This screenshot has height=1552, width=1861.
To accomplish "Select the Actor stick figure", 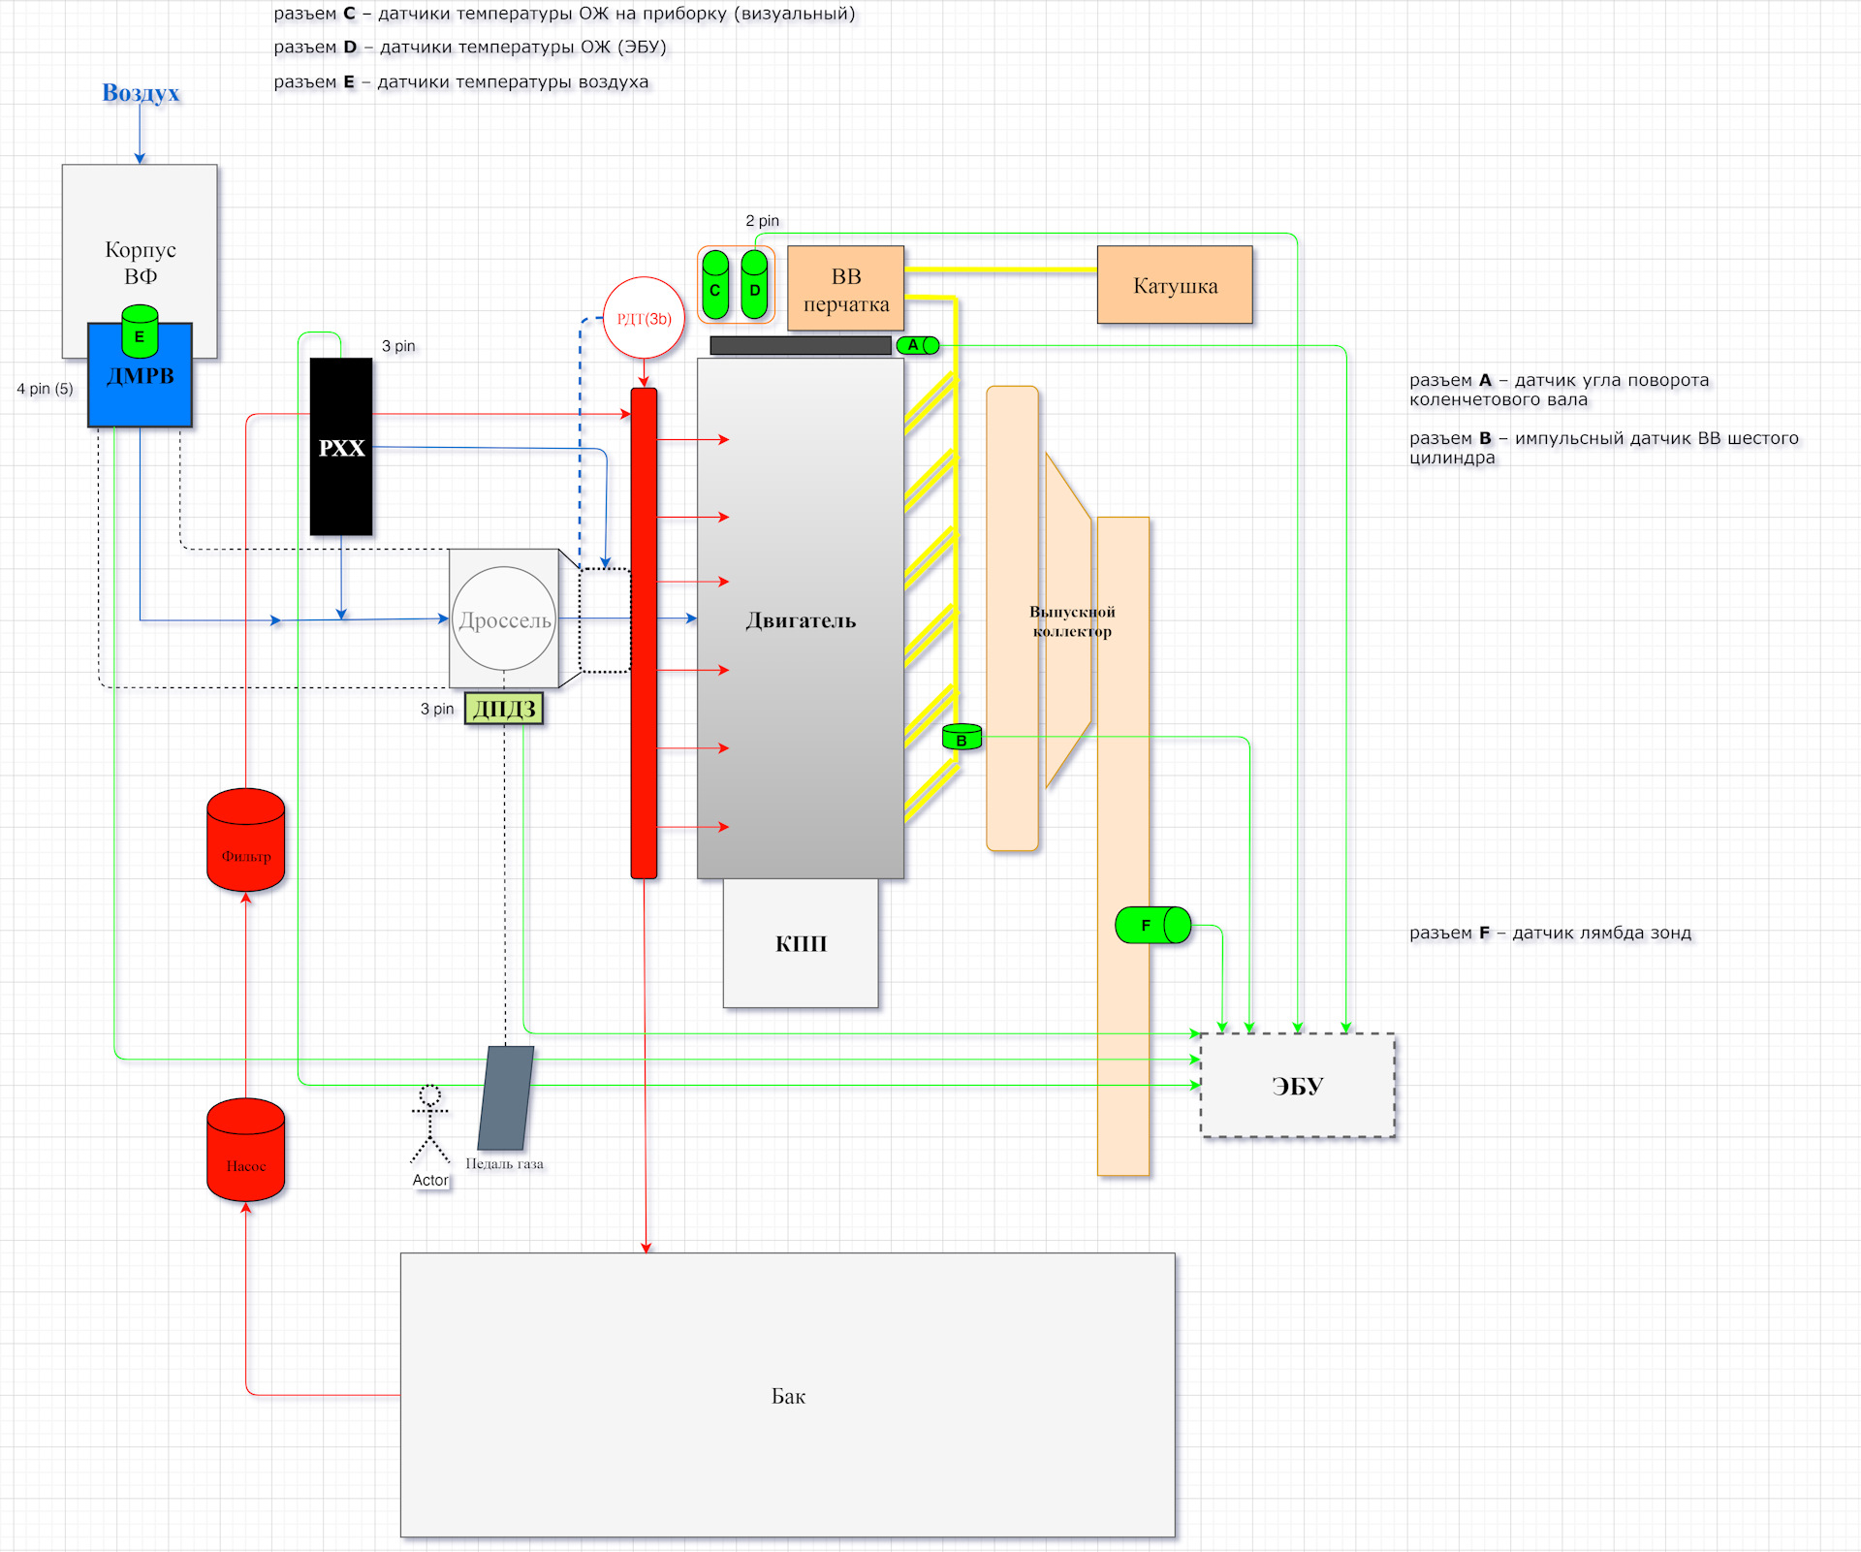I will tap(430, 1124).
